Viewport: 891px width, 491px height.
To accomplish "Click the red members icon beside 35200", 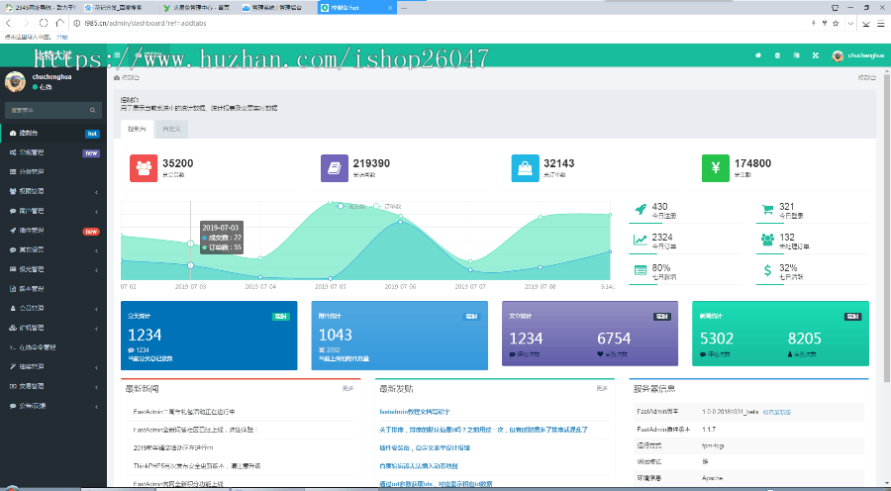I will (x=144, y=168).
